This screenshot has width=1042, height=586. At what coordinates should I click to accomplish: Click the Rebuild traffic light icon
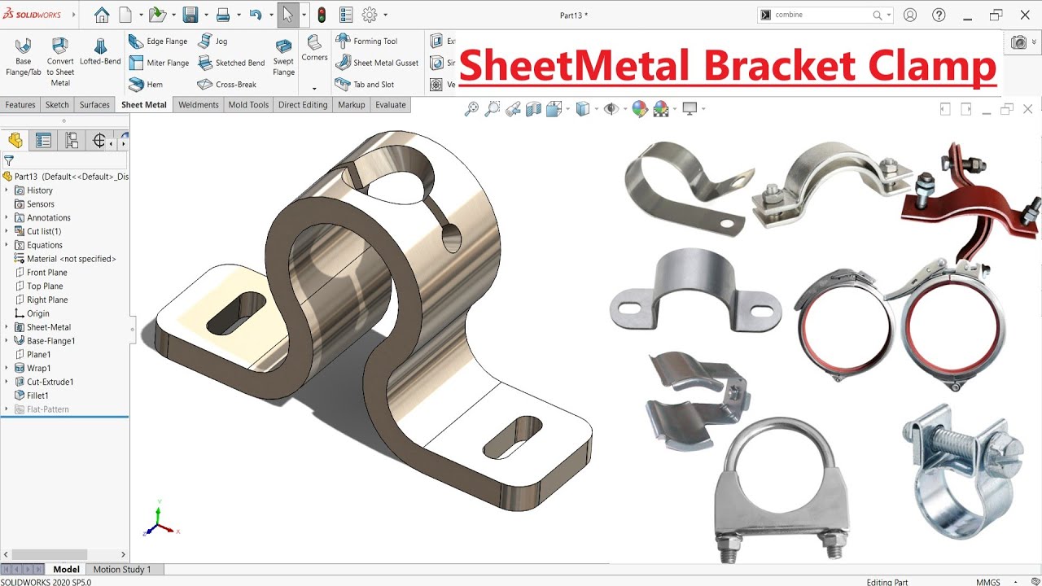(x=322, y=15)
